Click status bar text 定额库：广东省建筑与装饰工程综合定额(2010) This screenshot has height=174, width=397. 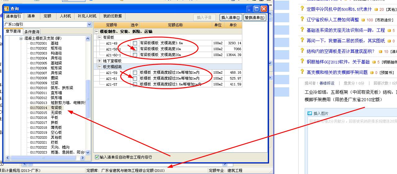[x=125, y=171]
